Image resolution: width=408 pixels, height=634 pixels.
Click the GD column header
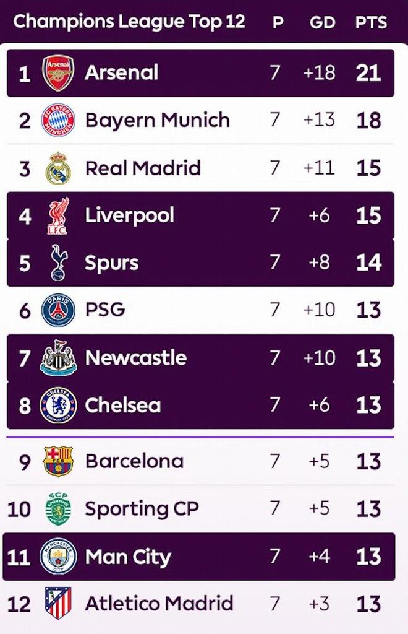322,23
